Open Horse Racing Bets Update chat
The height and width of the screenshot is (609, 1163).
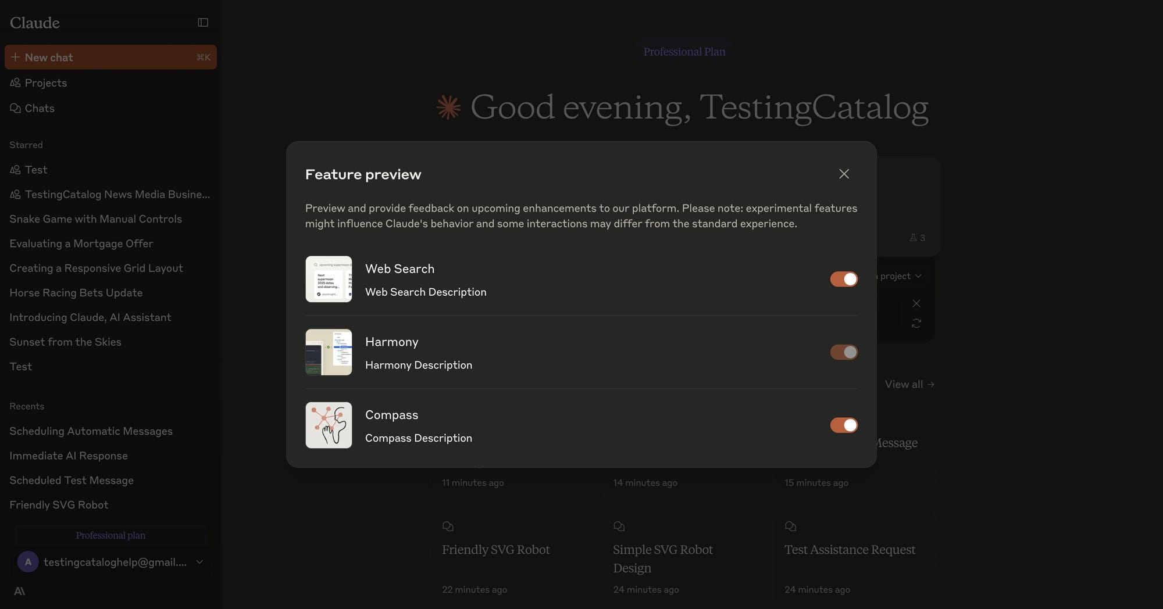click(x=110, y=293)
